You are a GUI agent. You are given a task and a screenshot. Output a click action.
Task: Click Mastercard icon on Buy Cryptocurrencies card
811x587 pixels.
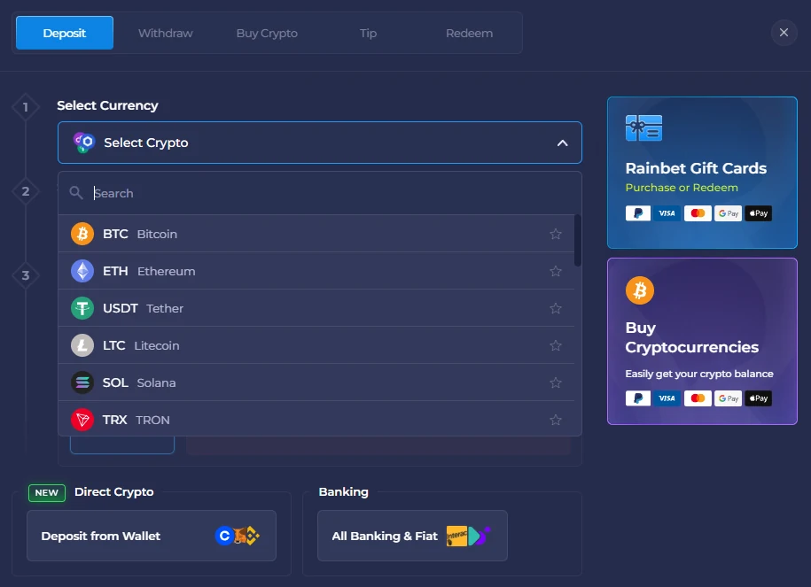[698, 398]
